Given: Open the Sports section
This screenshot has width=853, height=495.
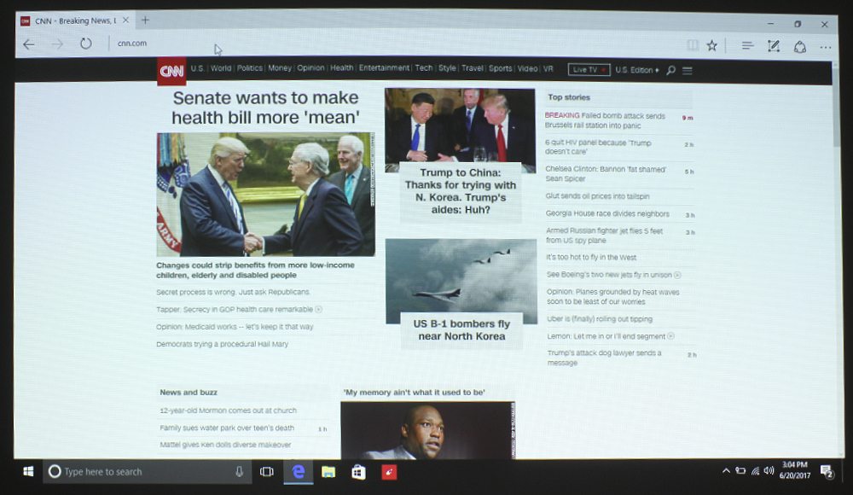Looking at the screenshot, I should coord(501,68).
